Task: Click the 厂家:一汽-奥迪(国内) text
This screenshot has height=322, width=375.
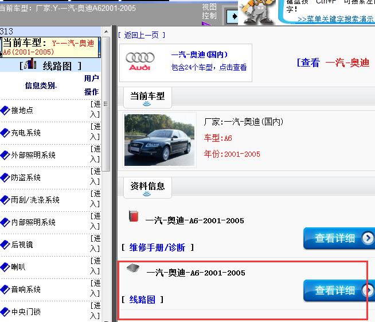Action: (x=244, y=122)
